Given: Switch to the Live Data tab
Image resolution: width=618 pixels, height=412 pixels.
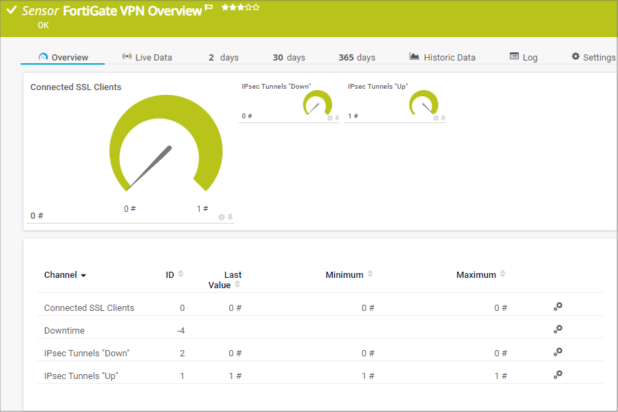Looking at the screenshot, I should [x=147, y=57].
